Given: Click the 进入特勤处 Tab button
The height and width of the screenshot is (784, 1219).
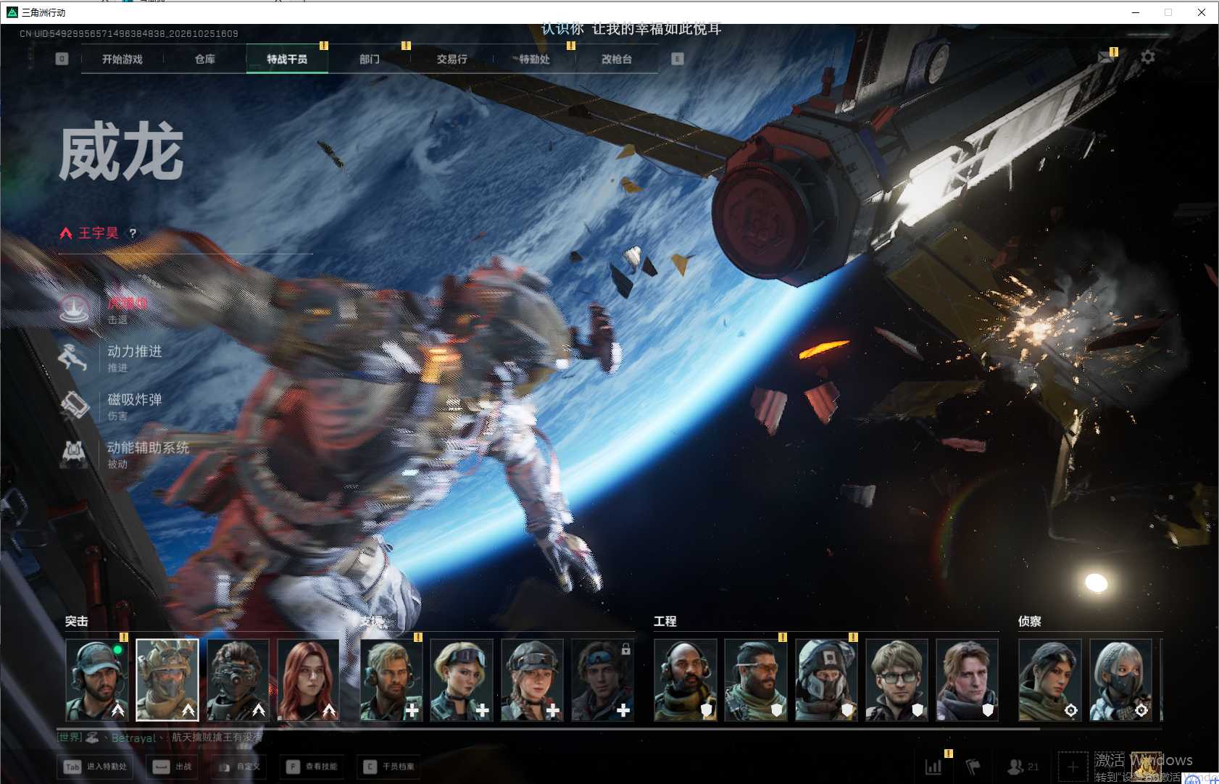Looking at the screenshot, I should pos(96,767).
